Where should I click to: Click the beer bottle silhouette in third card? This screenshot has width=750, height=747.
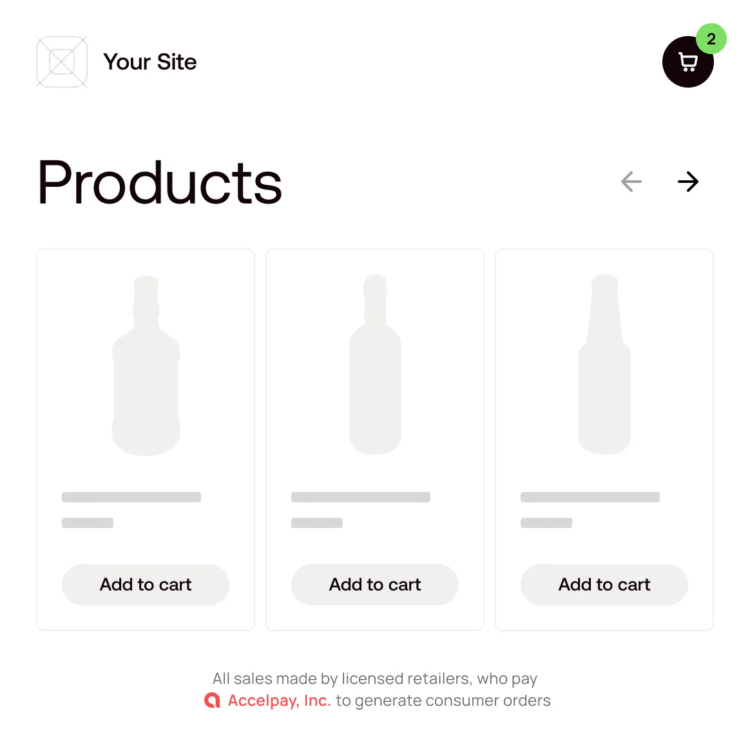[604, 364]
